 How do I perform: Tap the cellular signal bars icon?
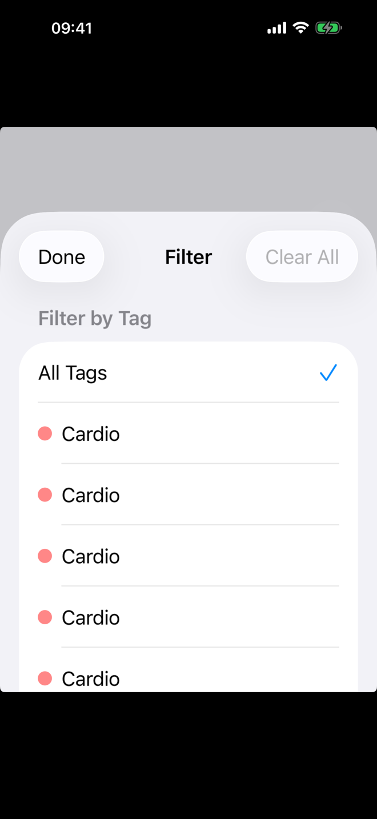[x=277, y=28]
